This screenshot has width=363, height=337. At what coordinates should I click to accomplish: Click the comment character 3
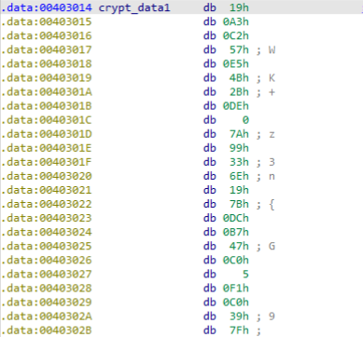point(272,162)
